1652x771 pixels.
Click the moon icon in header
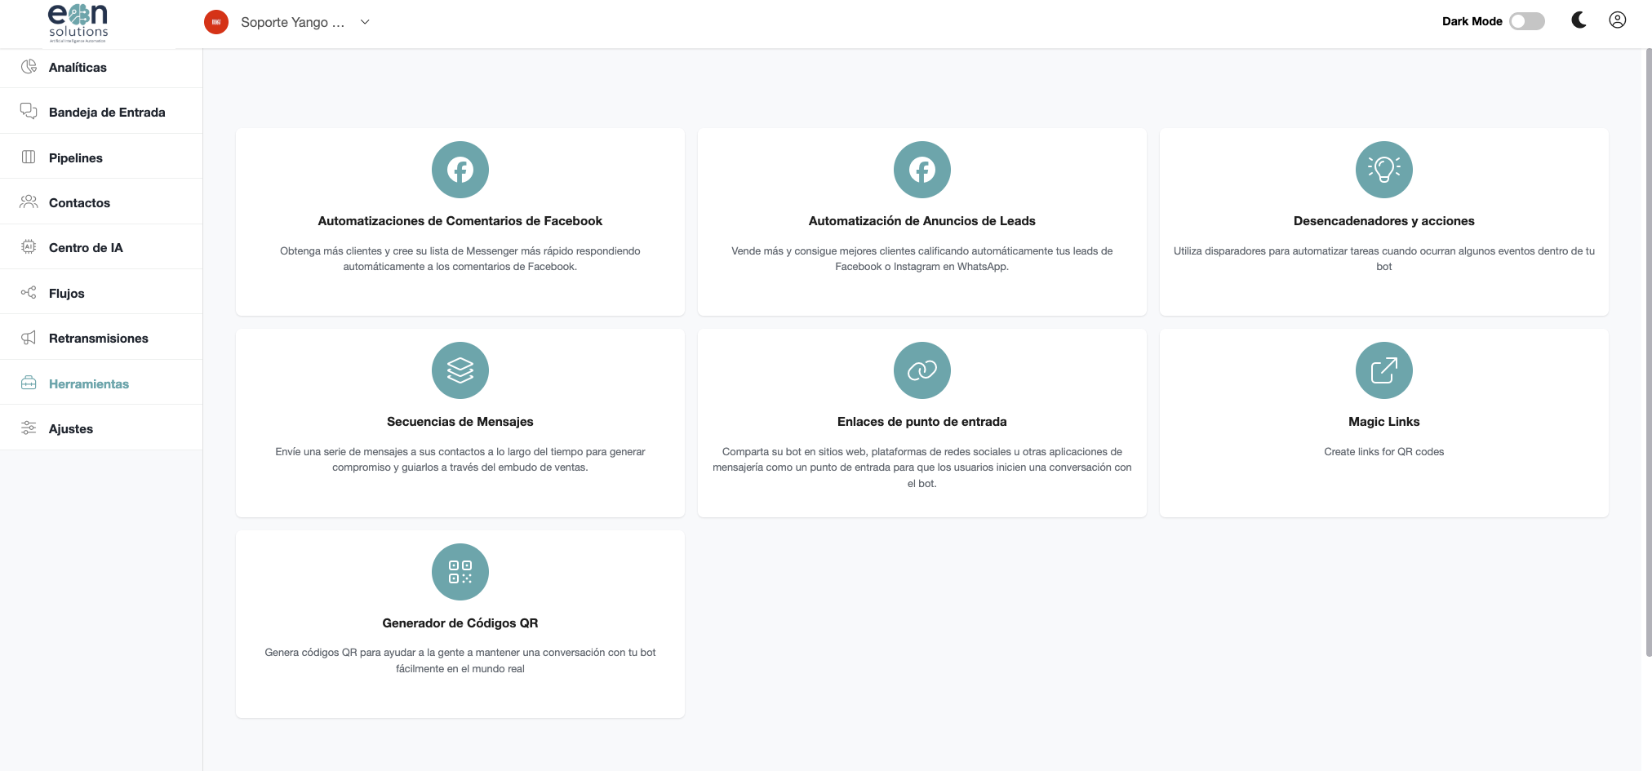(1579, 20)
